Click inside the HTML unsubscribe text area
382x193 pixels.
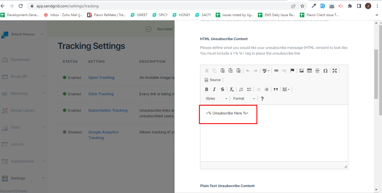274,133
